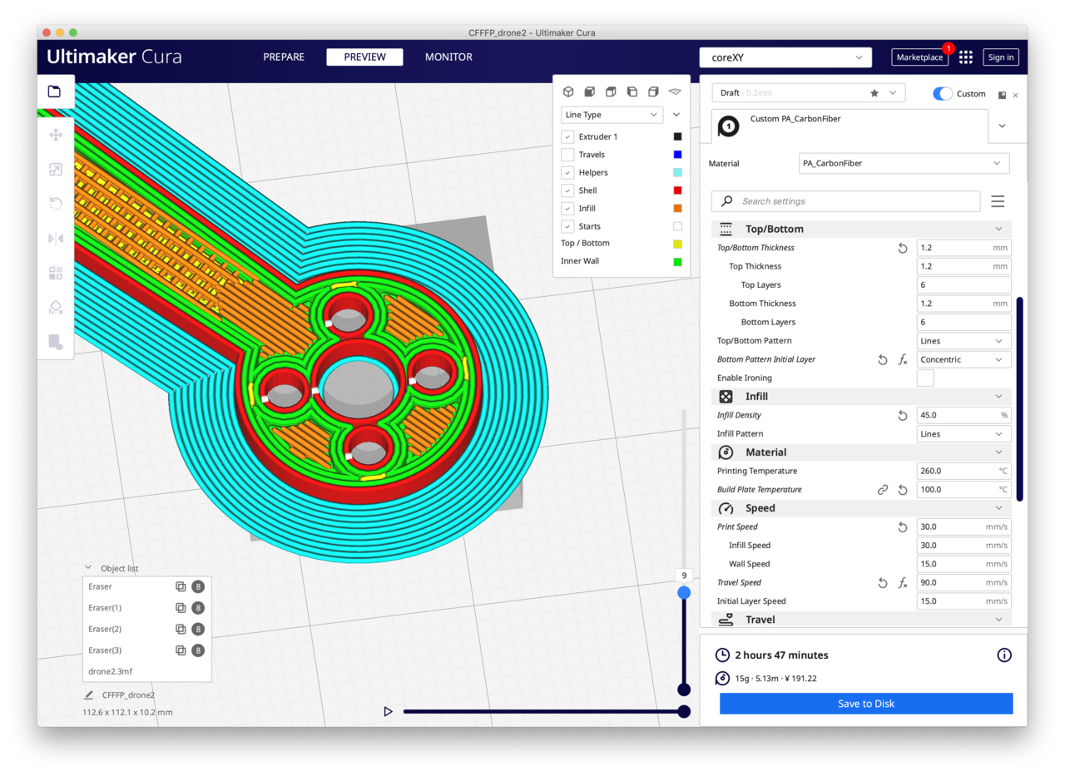Screen dimensions: 1065x776
Task: Select the Scale tool
Action: pos(56,170)
